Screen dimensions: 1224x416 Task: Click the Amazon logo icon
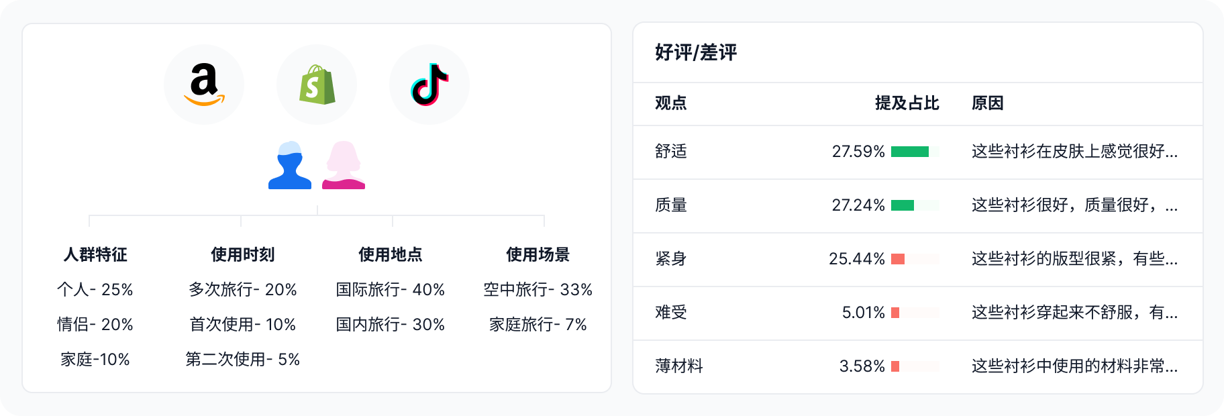pyautogui.click(x=204, y=85)
